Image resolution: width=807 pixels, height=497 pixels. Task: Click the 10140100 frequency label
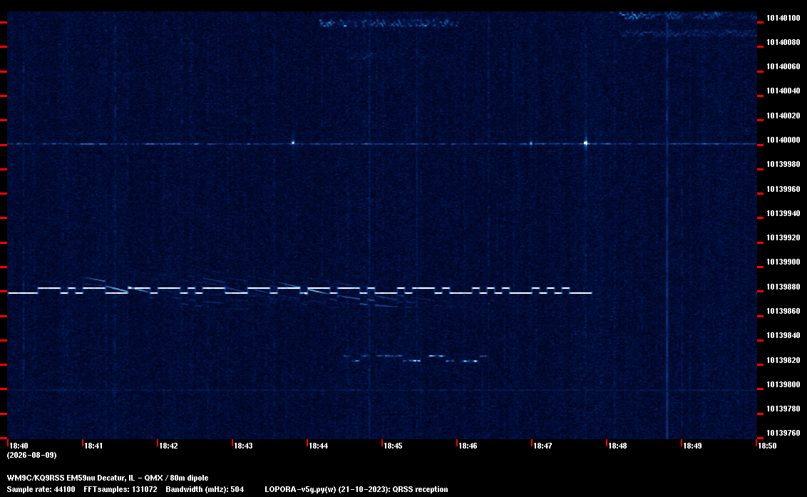pyautogui.click(x=783, y=18)
